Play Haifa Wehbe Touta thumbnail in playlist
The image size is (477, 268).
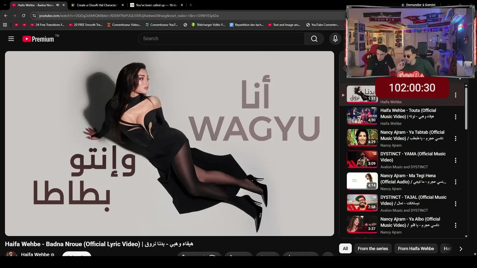pos(362,116)
